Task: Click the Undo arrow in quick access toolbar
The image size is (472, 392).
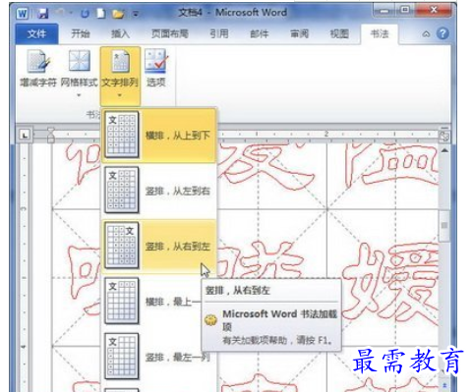Action: [61, 13]
